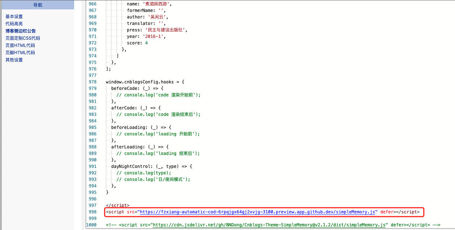Click the beforeCode: (_) => { line
The height and width of the screenshot is (230, 455).
[x=137, y=88]
